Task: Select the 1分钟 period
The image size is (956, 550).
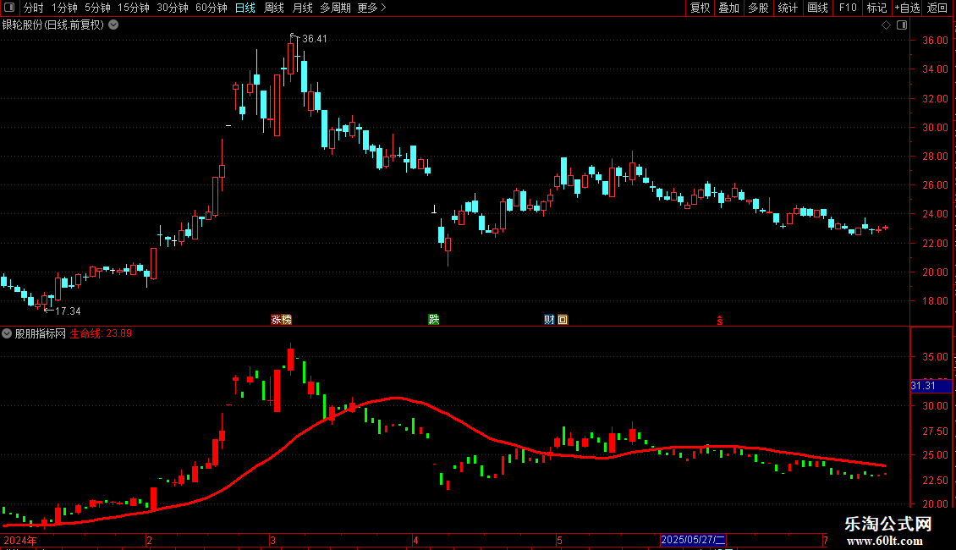Action: click(64, 8)
